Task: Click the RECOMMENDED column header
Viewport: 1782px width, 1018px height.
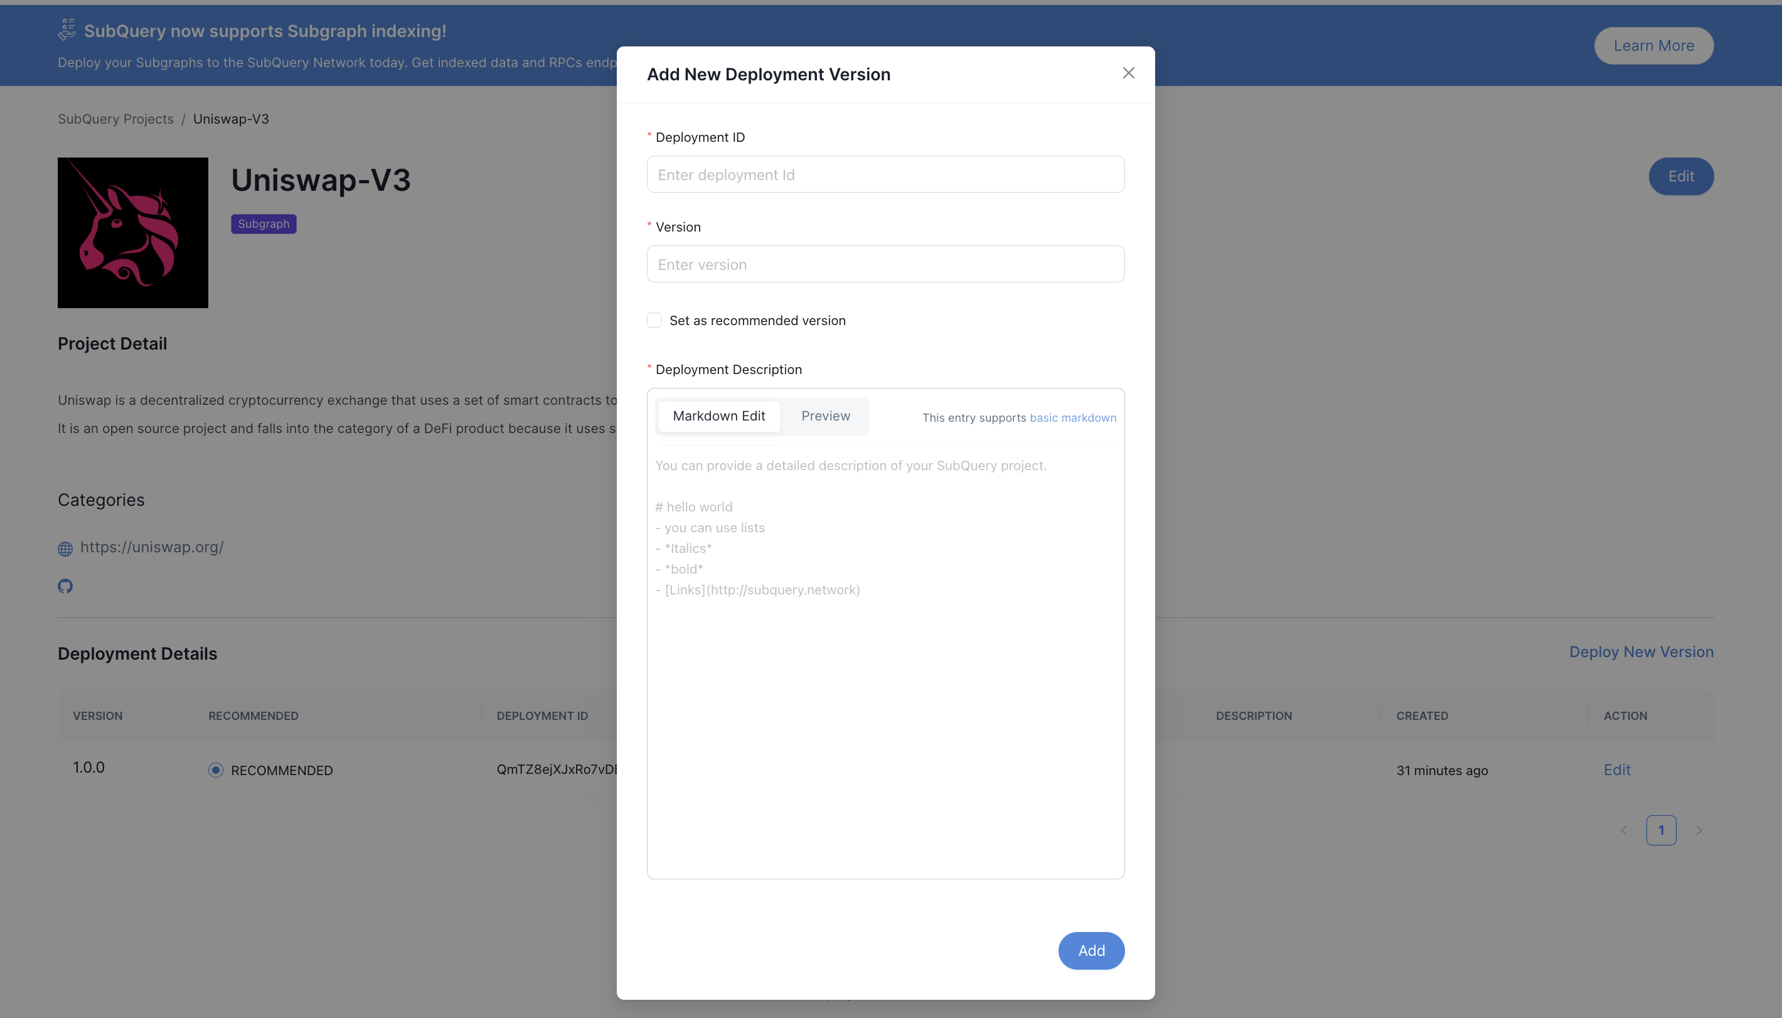Action: pos(253,716)
